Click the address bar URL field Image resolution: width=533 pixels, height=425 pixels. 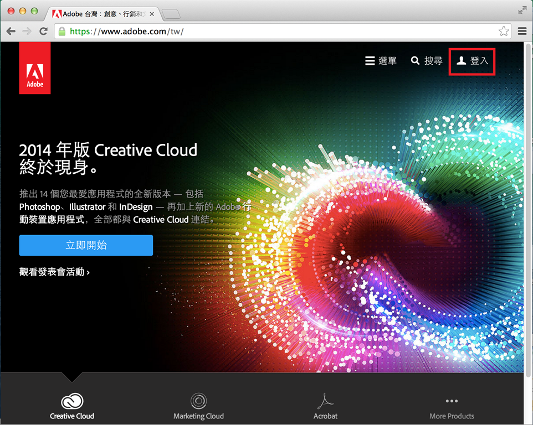tap(282, 31)
